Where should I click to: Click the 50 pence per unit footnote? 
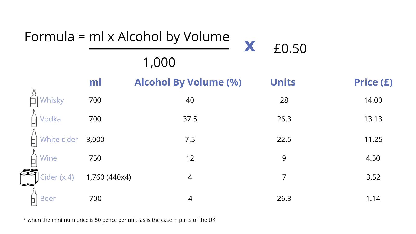point(120,220)
